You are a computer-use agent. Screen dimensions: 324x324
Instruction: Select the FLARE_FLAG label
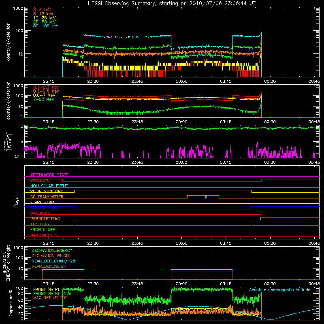42,202
